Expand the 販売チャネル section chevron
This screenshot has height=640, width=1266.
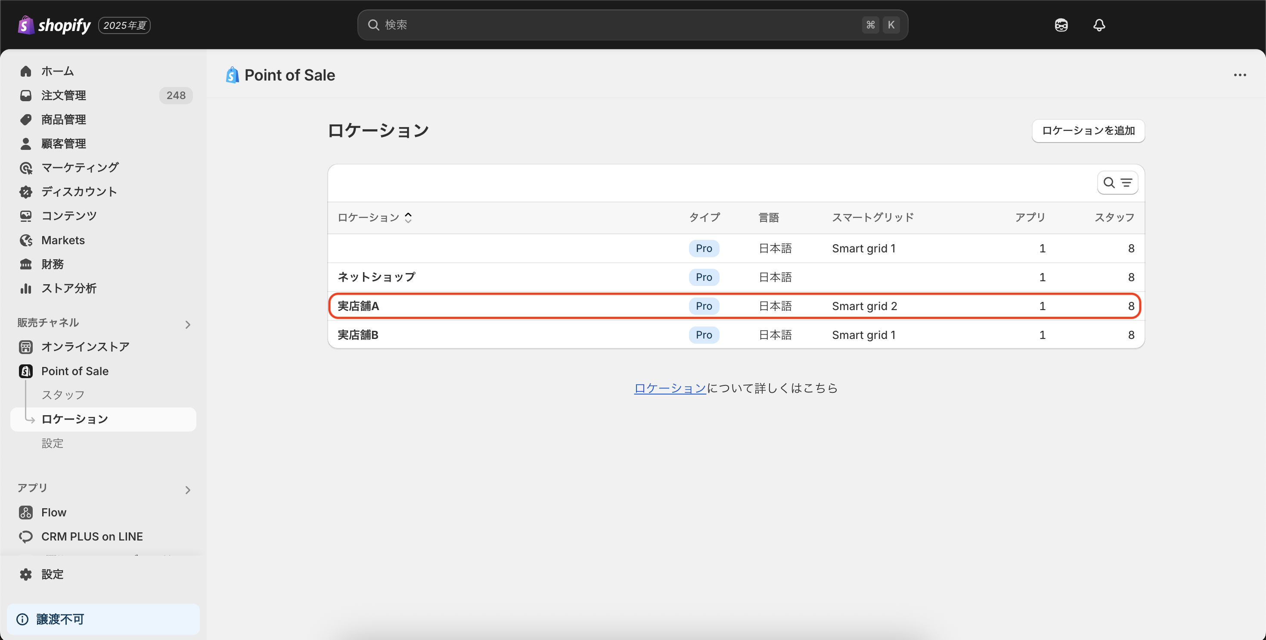[187, 324]
